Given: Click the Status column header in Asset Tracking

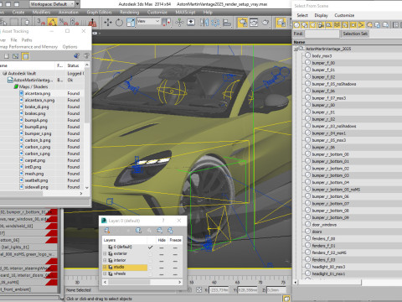Looking at the screenshot, I should [x=73, y=65].
